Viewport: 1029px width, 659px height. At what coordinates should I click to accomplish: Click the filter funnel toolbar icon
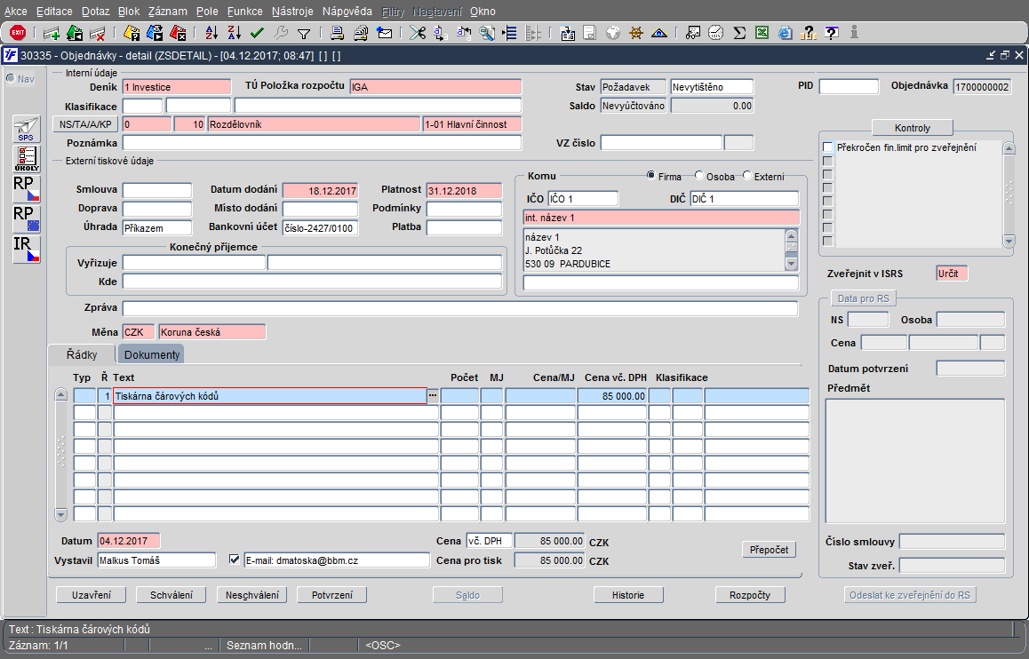tap(303, 33)
